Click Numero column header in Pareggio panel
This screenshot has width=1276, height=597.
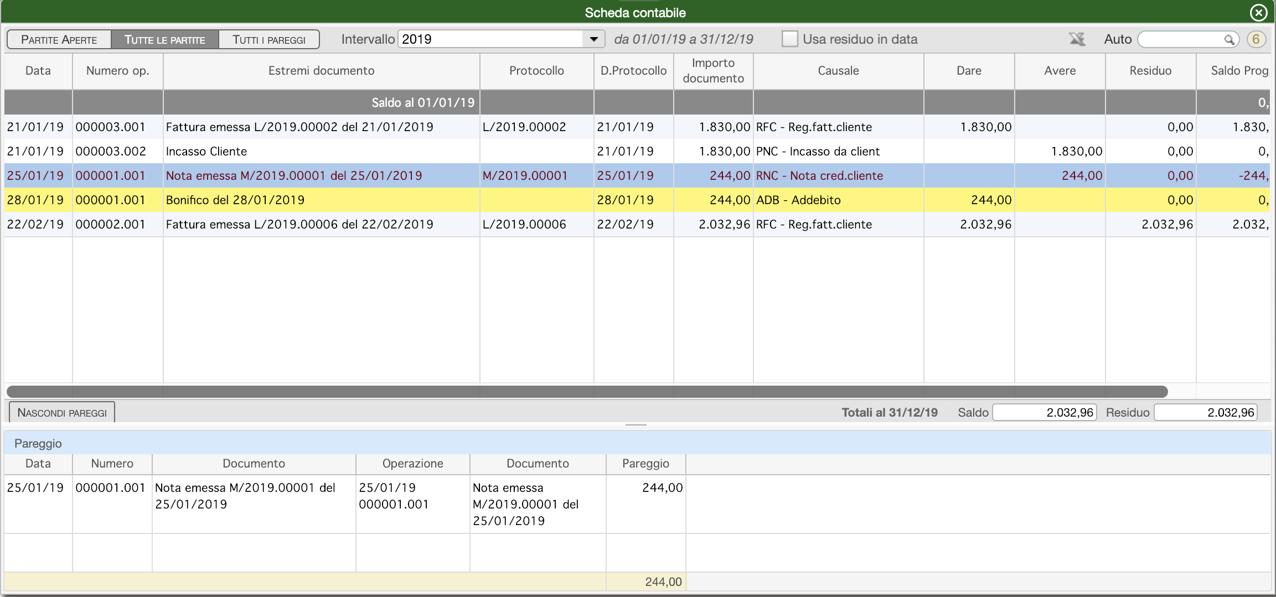click(112, 464)
